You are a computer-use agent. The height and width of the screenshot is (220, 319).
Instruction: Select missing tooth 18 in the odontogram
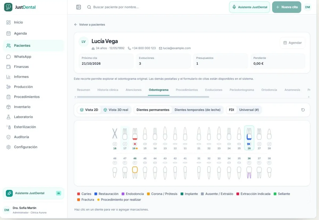(x=115, y=138)
